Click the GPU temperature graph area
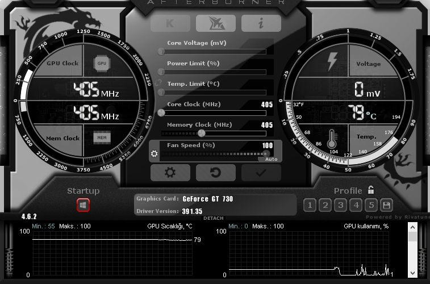Screen dimensions: 430x284 pos(112,253)
